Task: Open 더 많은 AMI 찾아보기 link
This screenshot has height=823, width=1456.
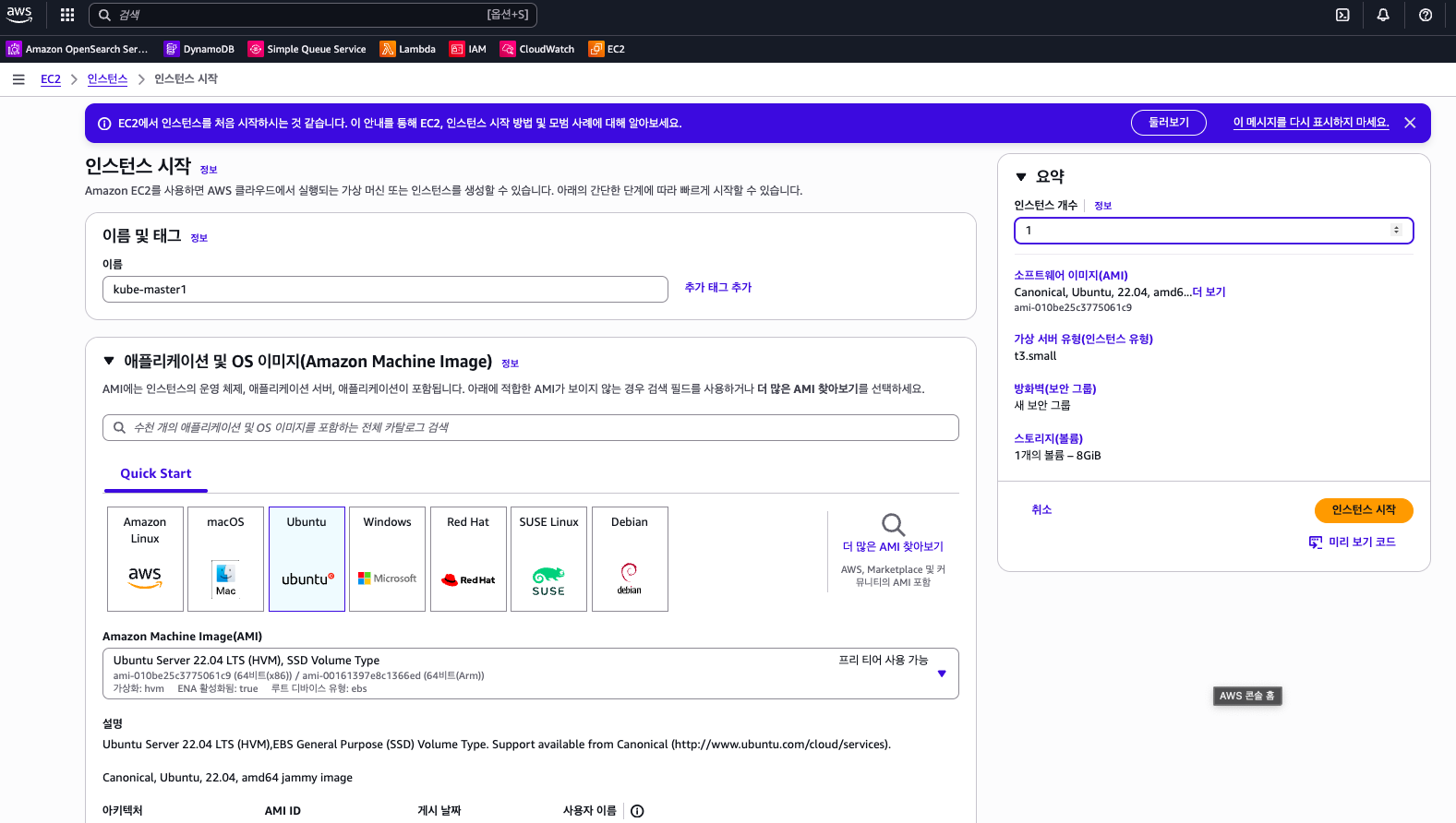Action: coord(893,547)
